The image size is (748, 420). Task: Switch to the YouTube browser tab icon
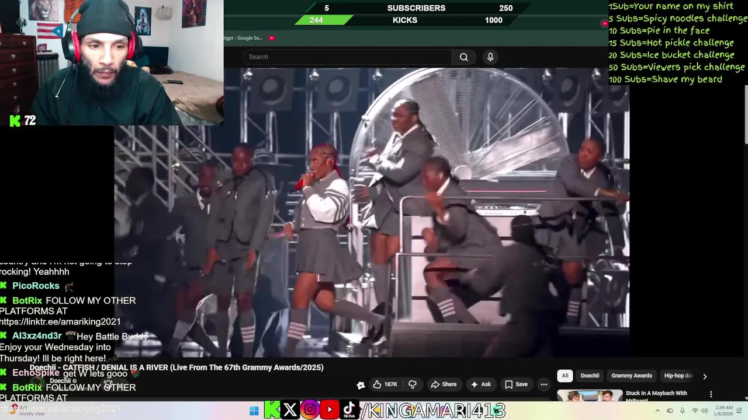pos(272,38)
